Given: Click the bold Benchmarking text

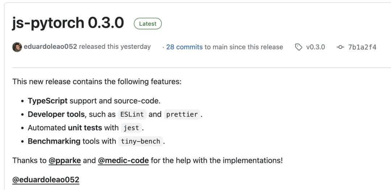Looking at the screenshot, I should click(x=54, y=141).
